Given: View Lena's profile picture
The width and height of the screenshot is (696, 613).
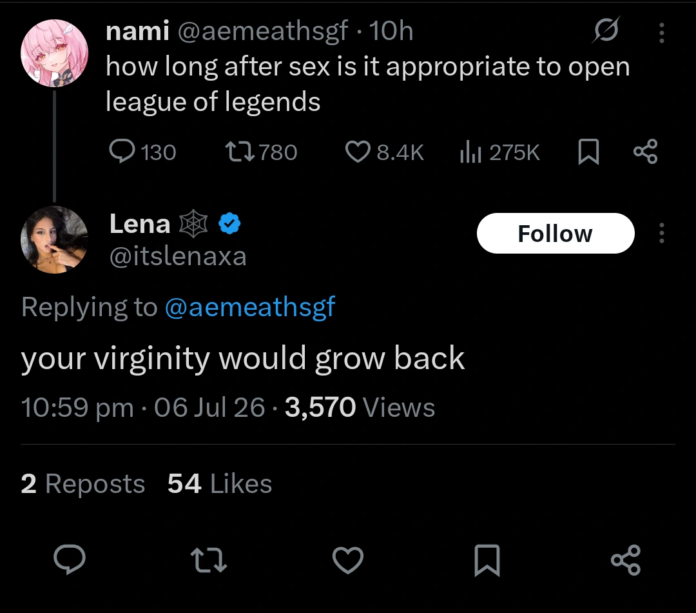Looking at the screenshot, I should point(55,239).
